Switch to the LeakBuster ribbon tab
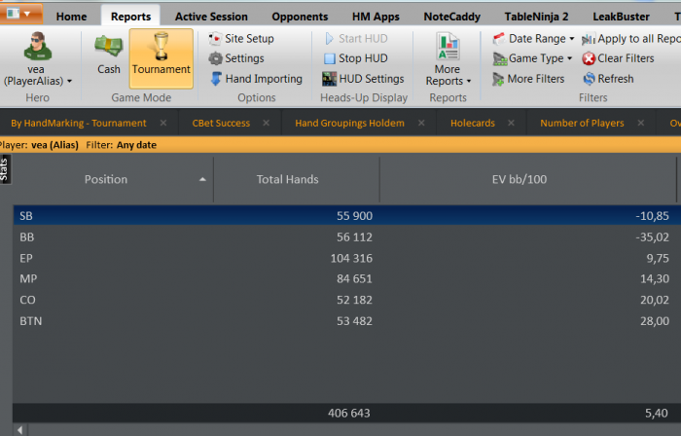Image resolution: width=681 pixels, height=436 pixels. click(x=621, y=17)
